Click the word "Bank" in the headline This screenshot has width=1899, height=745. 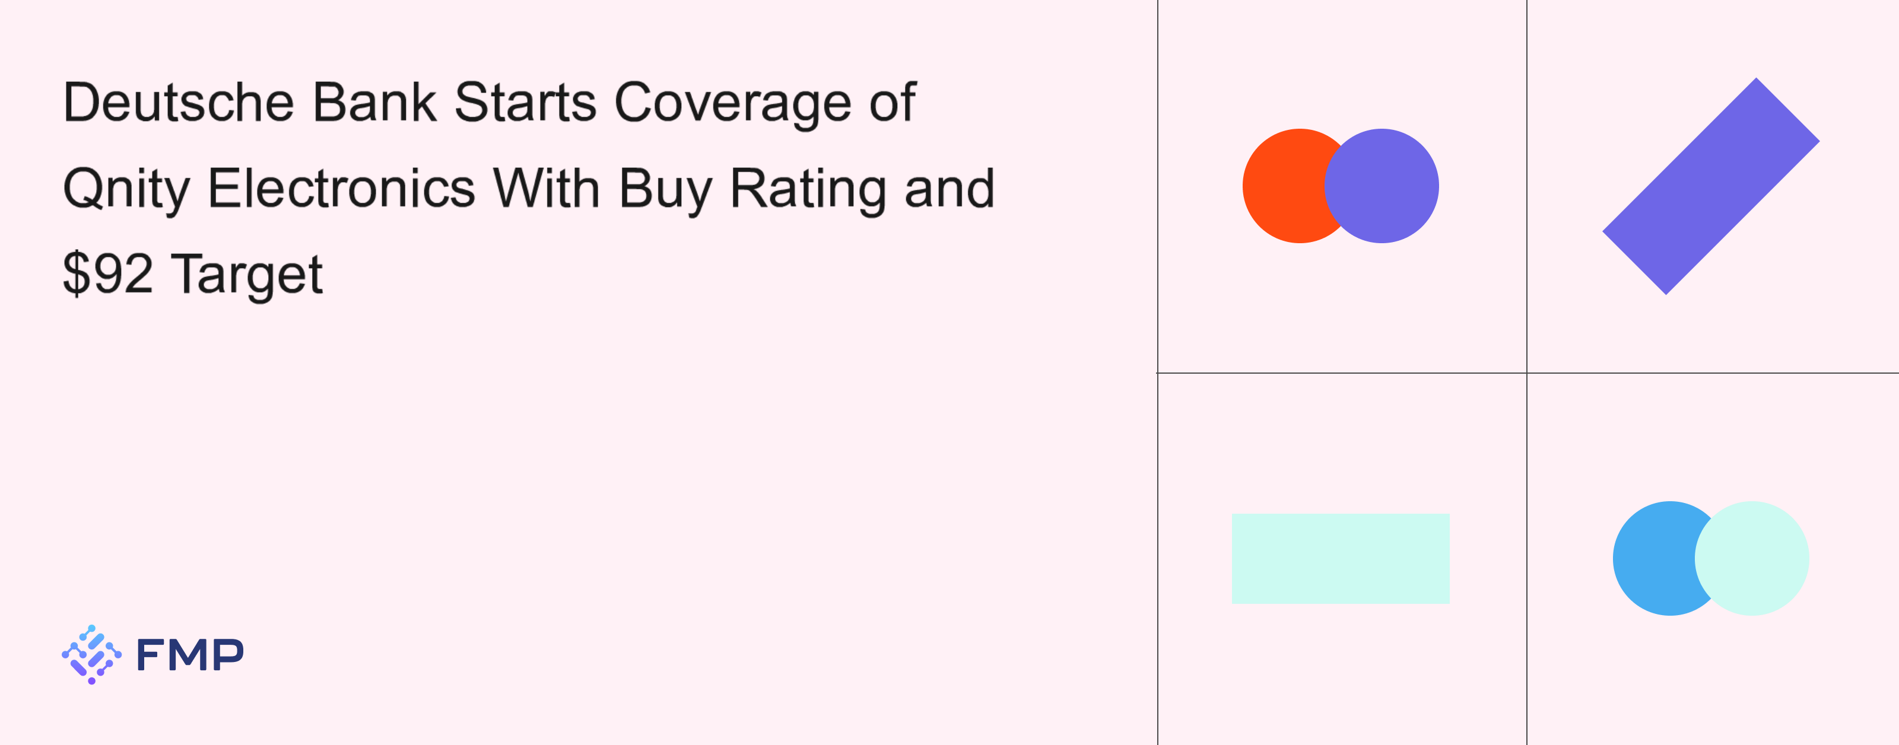(x=374, y=103)
